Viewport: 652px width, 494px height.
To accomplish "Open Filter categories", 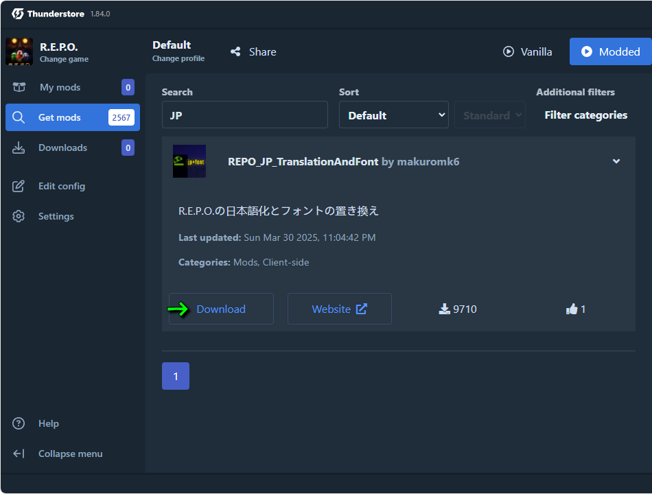I will pos(586,115).
